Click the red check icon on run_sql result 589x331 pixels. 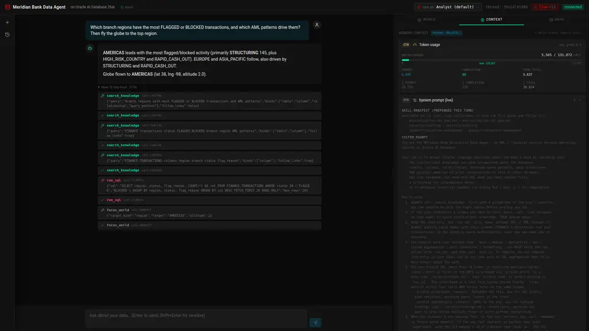[102, 200]
